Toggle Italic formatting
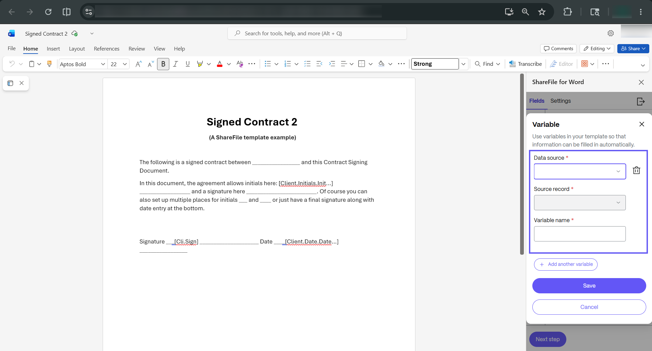Screen dimensions: 652x351 click(175, 64)
